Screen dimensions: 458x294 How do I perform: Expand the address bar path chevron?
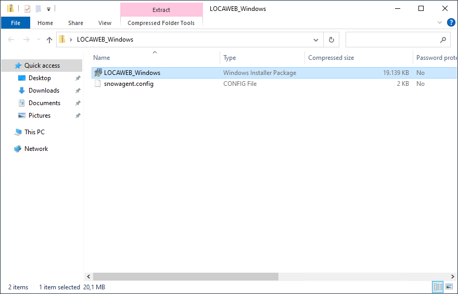[x=71, y=40]
